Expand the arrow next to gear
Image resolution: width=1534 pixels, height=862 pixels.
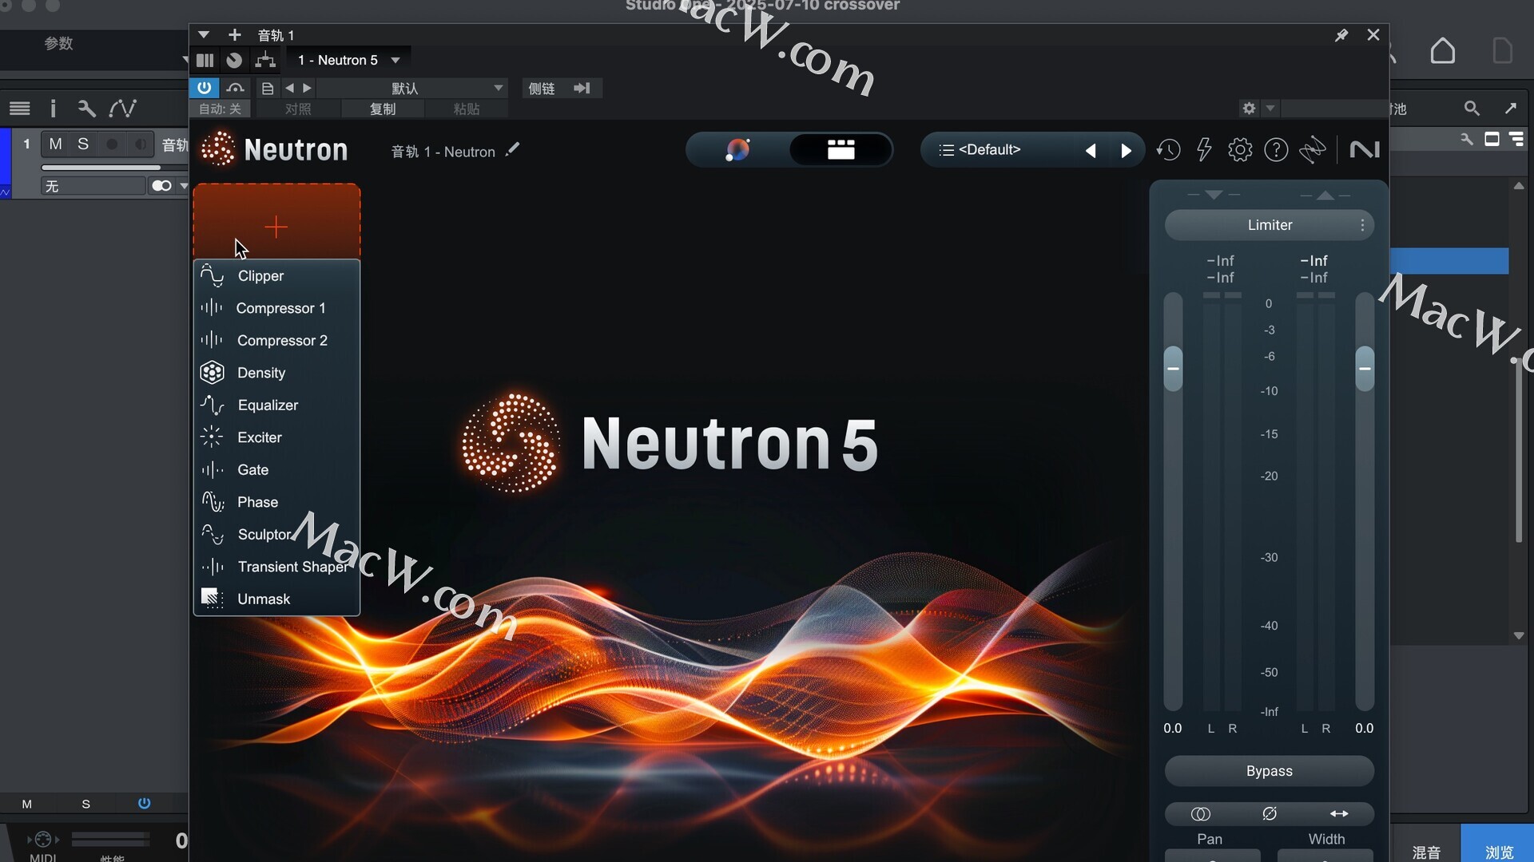tap(1270, 109)
